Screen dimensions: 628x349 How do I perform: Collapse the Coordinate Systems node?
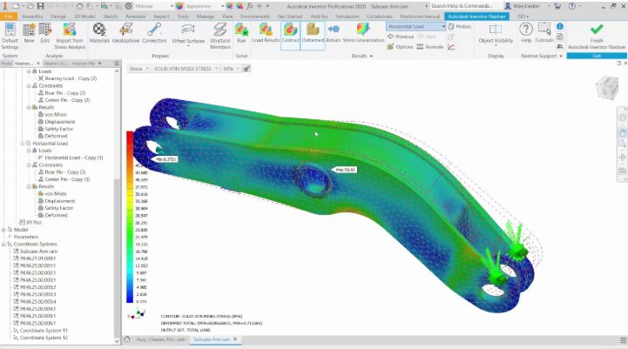click(3, 245)
